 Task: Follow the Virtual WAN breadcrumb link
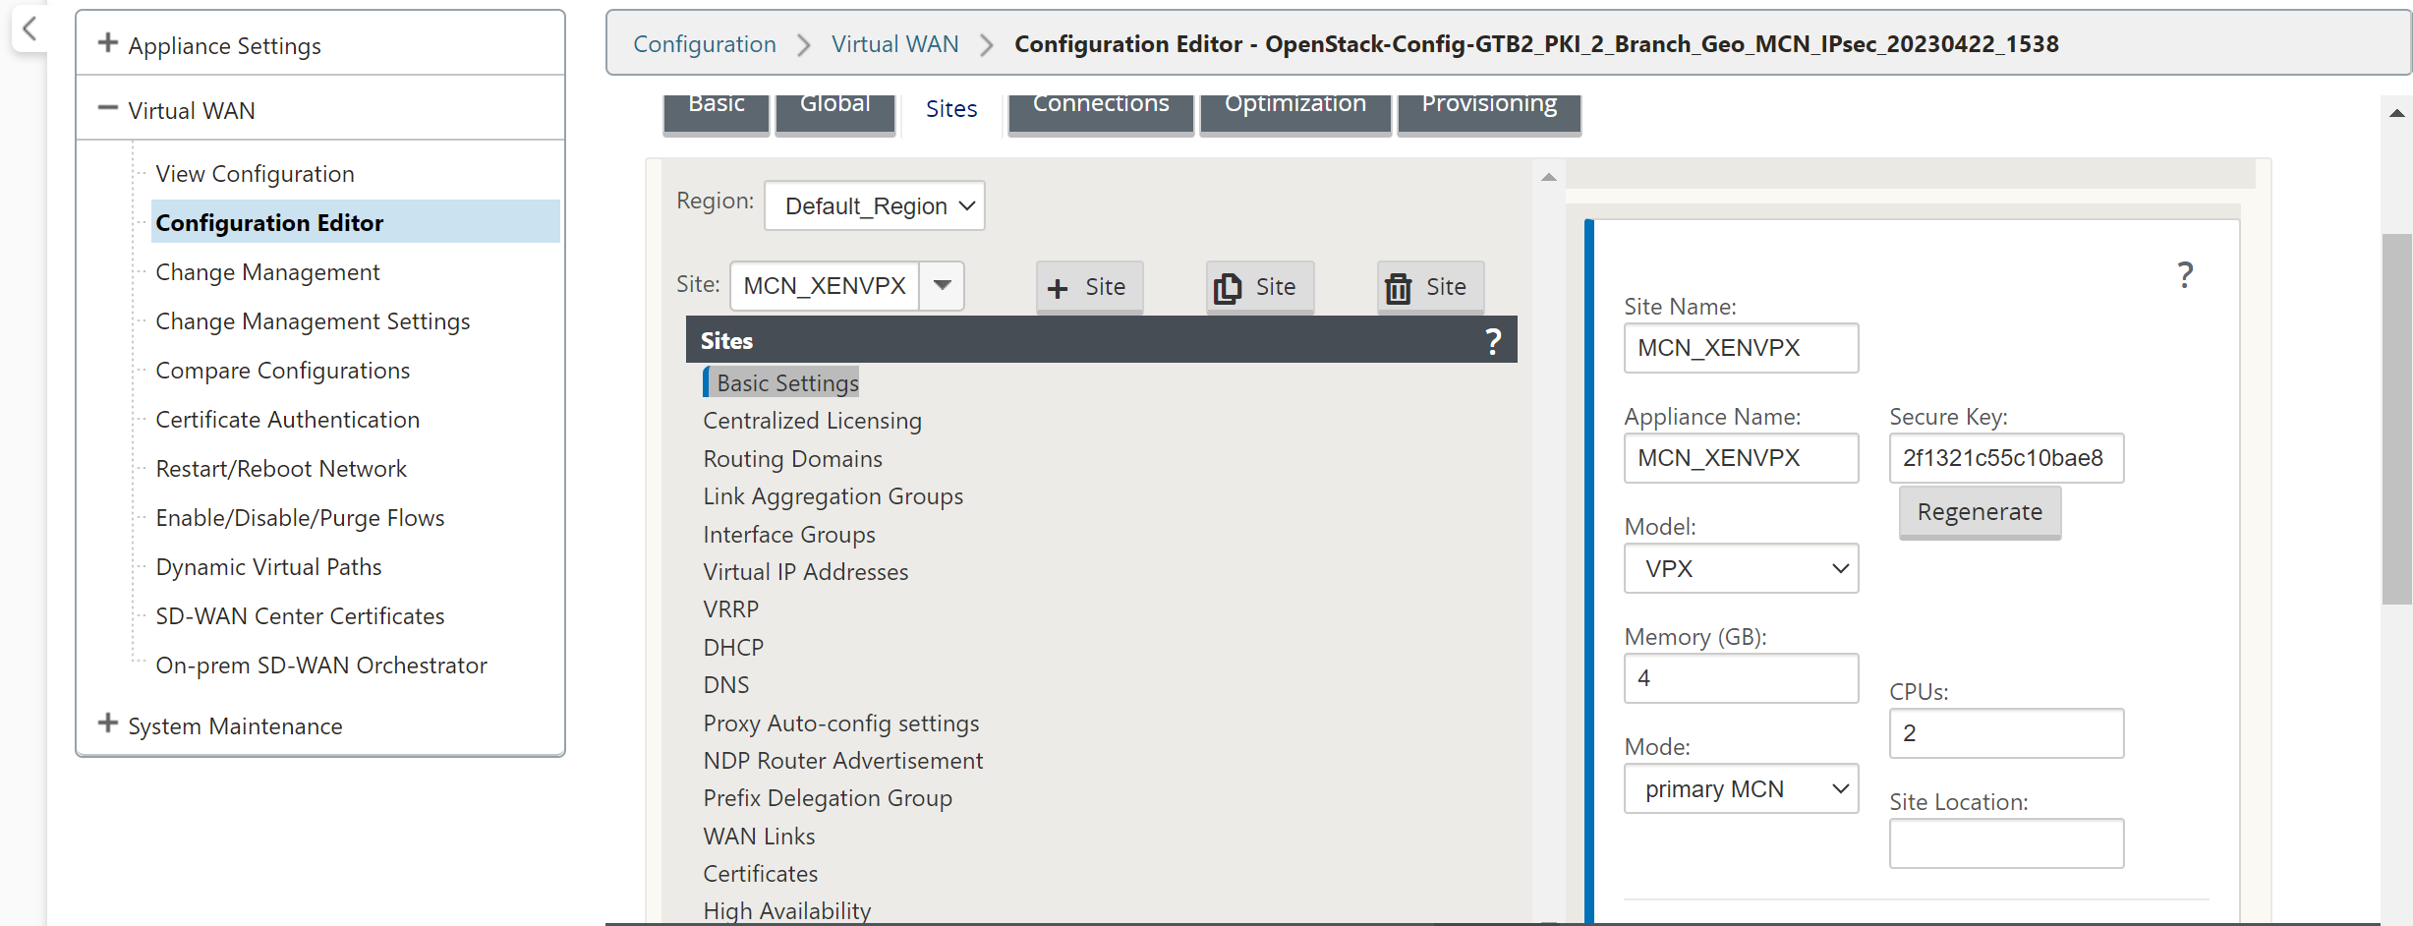pos(894,44)
